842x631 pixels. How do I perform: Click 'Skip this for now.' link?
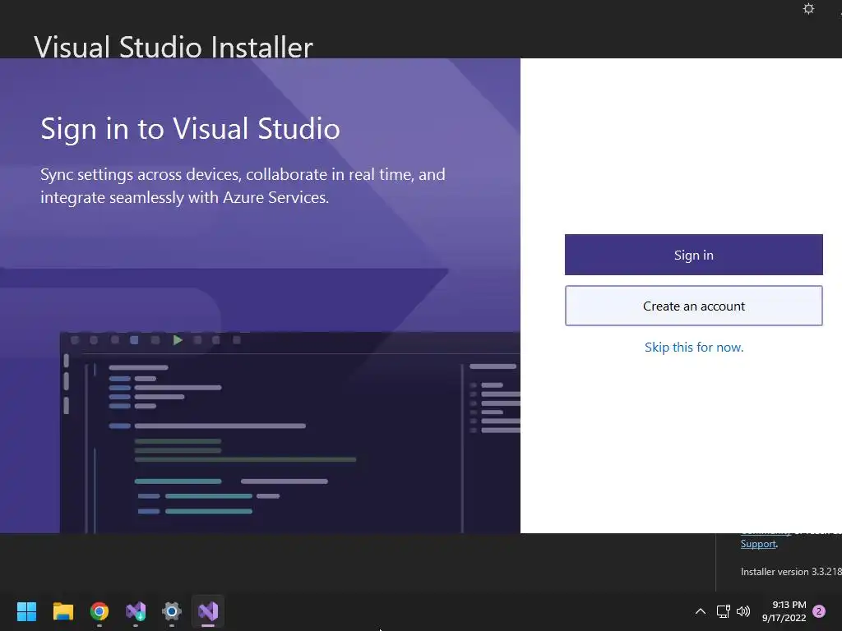click(694, 348)
